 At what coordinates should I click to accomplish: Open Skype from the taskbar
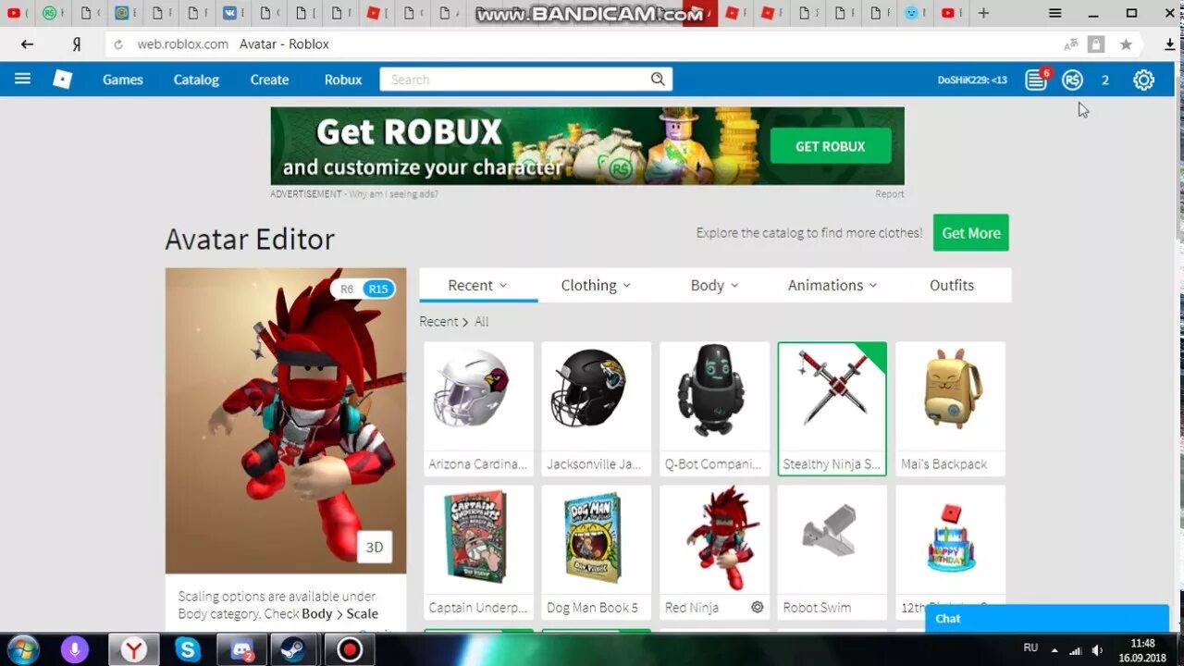(x=188, y=649)
